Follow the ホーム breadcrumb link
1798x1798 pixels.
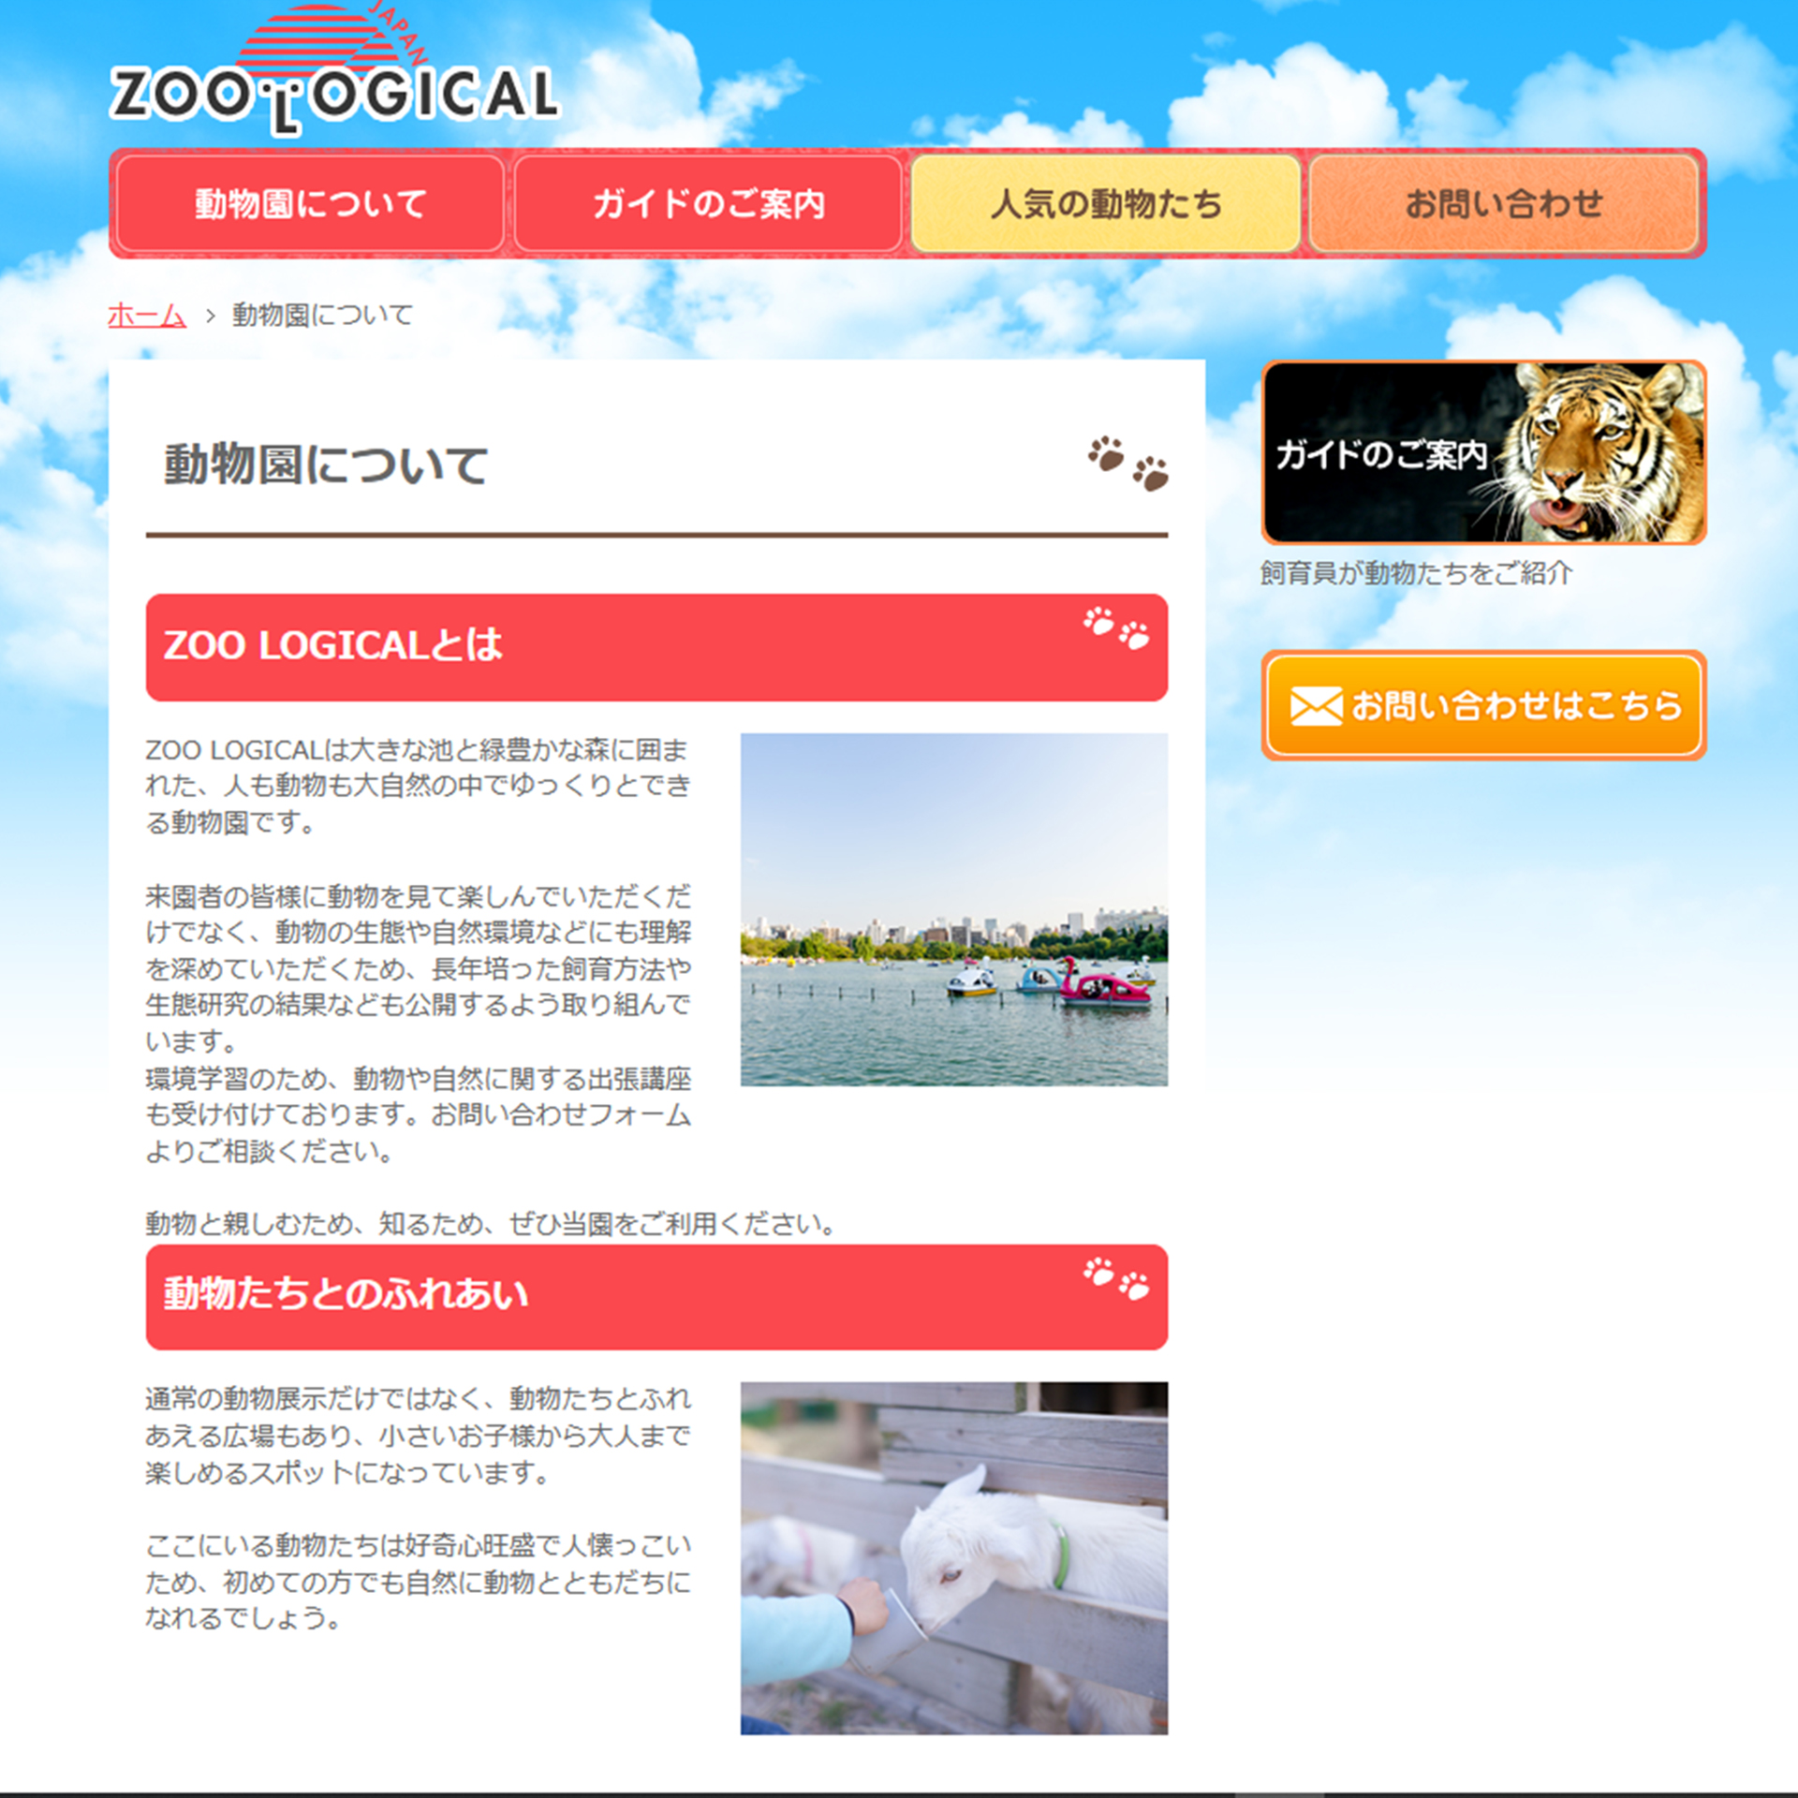[x=147, y=315]
